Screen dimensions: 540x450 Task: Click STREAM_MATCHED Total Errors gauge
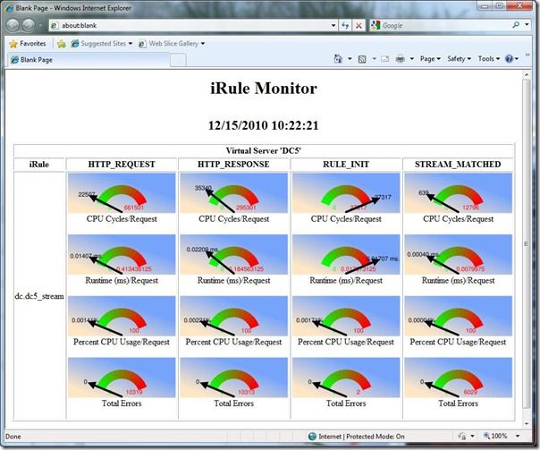(458, 378)
